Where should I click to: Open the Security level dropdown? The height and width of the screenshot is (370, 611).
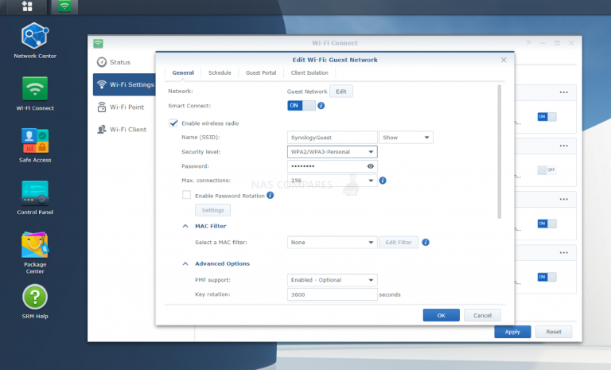[332, 152]
